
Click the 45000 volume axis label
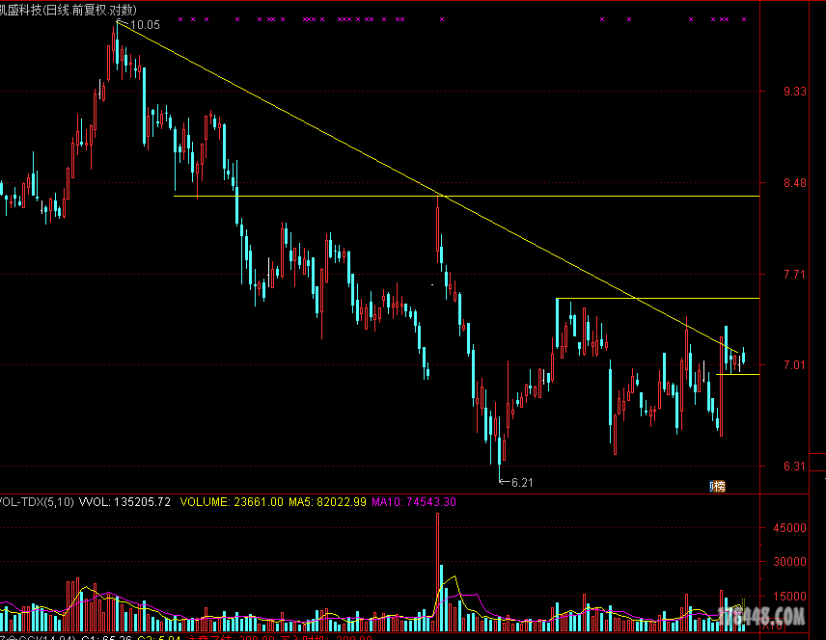click(789, 528)
